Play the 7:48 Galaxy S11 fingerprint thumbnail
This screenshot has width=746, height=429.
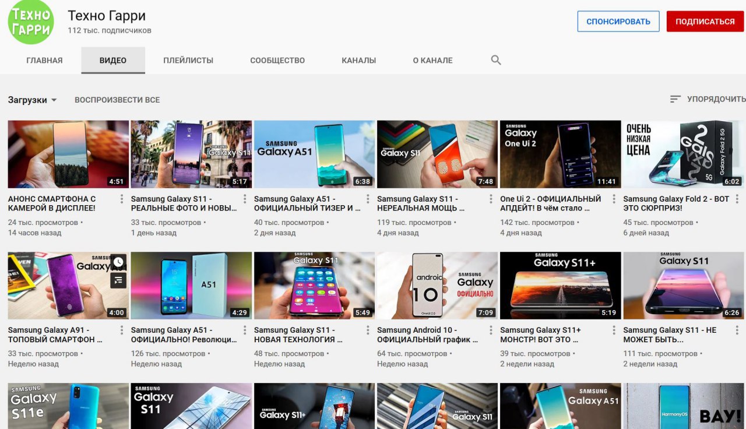click(437, 154)
